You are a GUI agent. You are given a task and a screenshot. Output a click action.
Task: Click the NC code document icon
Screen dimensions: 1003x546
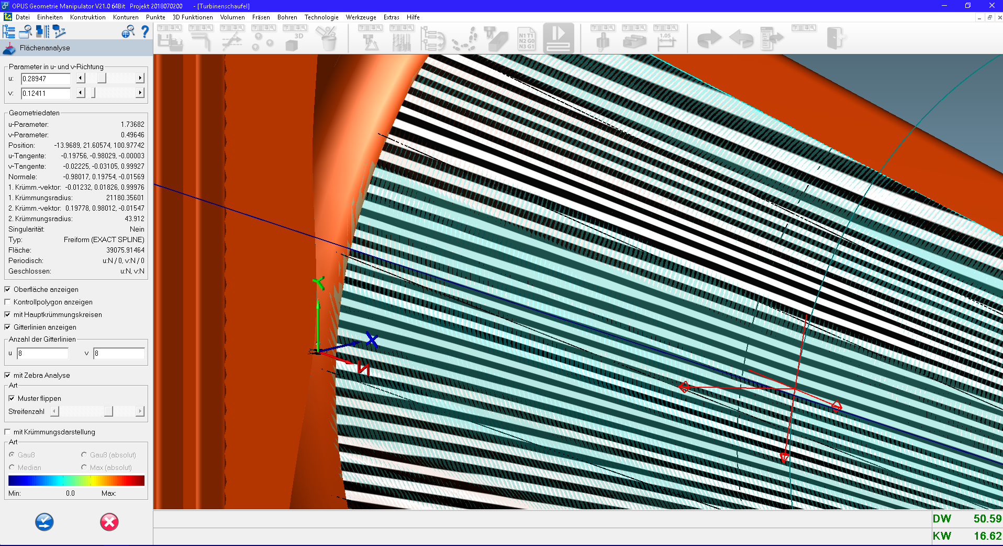tap(526, 38)
